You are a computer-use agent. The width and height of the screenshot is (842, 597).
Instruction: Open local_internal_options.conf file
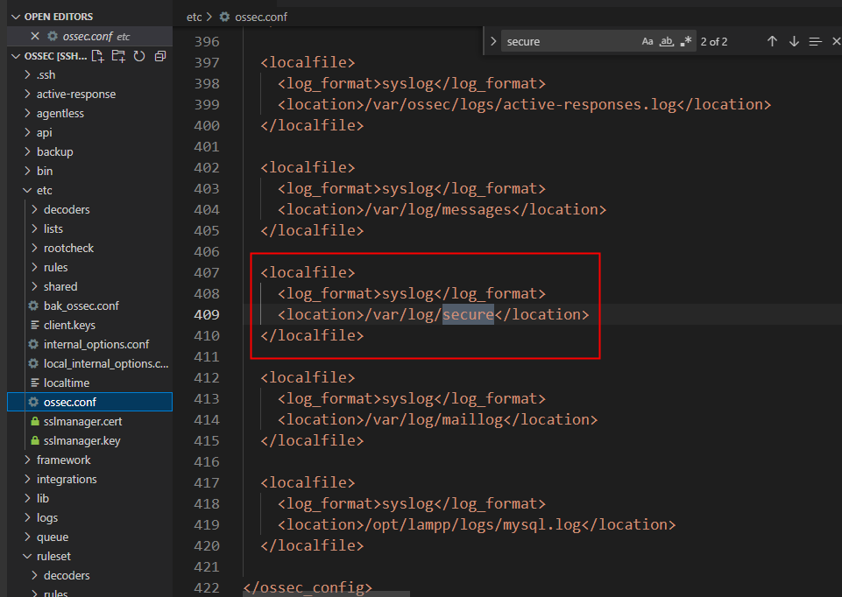pyautogui.click(x=106, y=363)
